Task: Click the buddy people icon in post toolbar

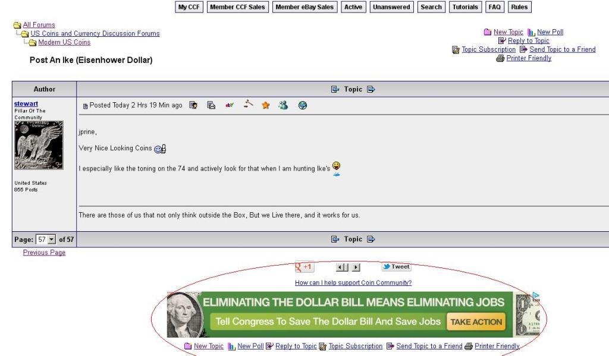Action: (x=283, y=105)
